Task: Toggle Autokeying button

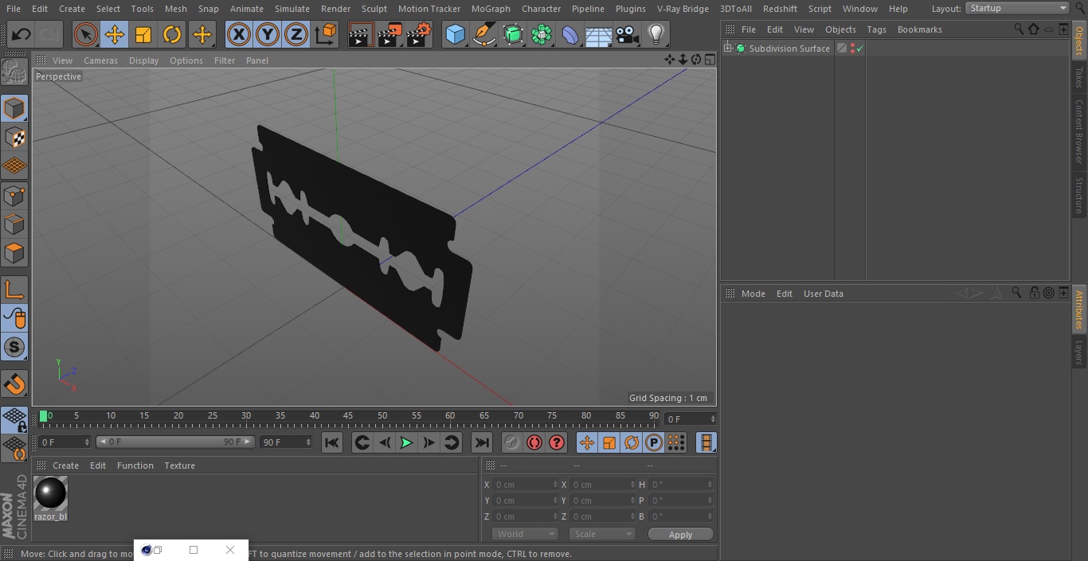Action: (x=534, y=442)
